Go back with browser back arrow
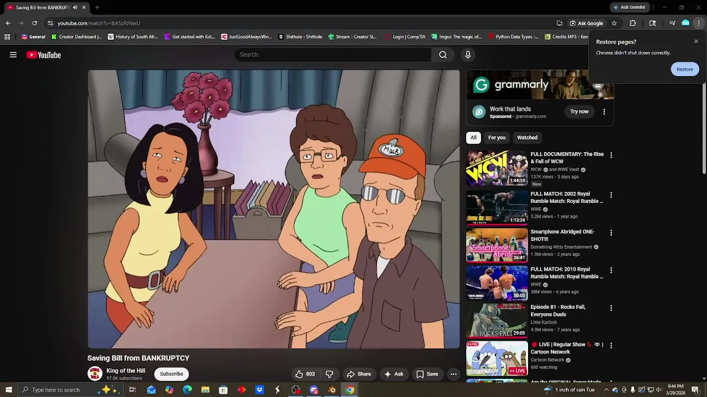The image size is (707, 397). coord(8,23)
